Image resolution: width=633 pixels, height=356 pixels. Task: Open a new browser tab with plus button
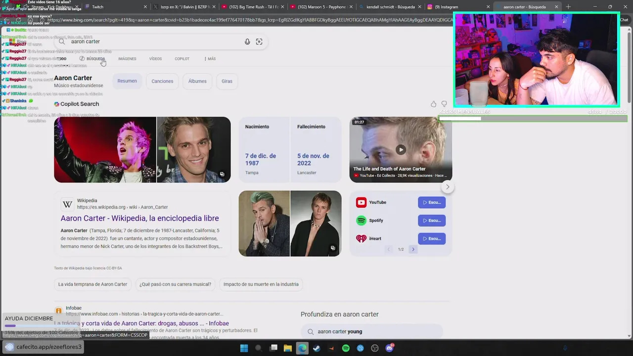coord(568,7)
